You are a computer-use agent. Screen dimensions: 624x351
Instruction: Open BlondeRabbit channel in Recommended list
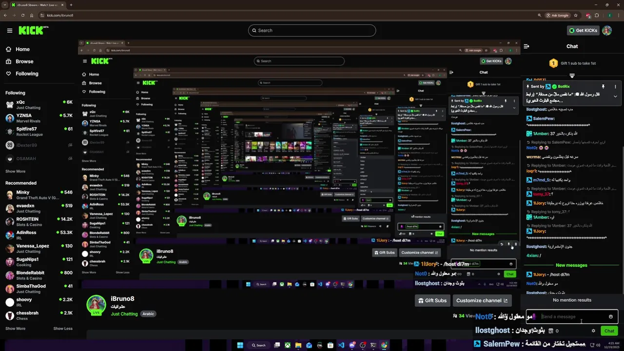tap(39, 275)
